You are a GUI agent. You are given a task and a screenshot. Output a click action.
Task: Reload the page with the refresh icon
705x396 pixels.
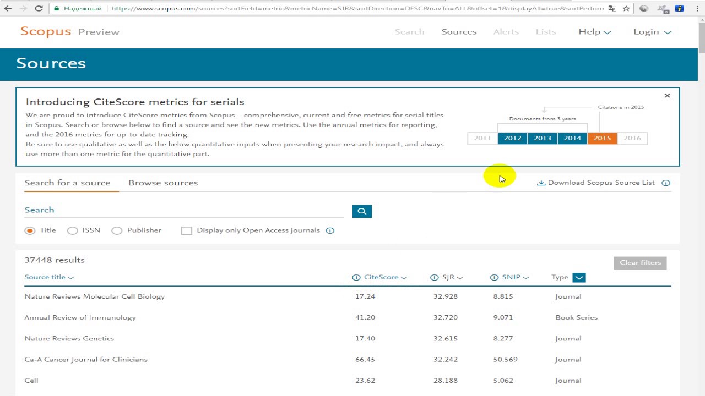tap(39, 8)
